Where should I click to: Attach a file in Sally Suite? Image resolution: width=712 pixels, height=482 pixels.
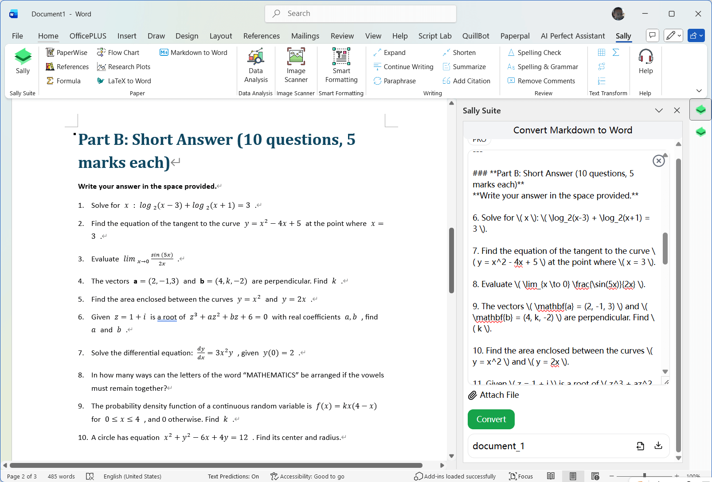pyautogui.click(x=493, y=395)
